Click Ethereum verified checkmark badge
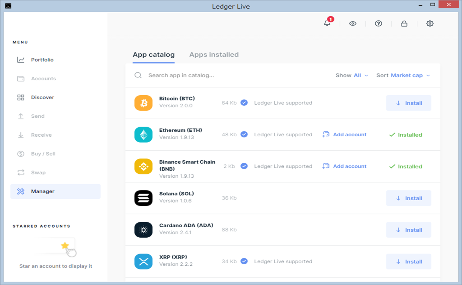Viewport: 462px width, 285px height. tap(244, 134)
